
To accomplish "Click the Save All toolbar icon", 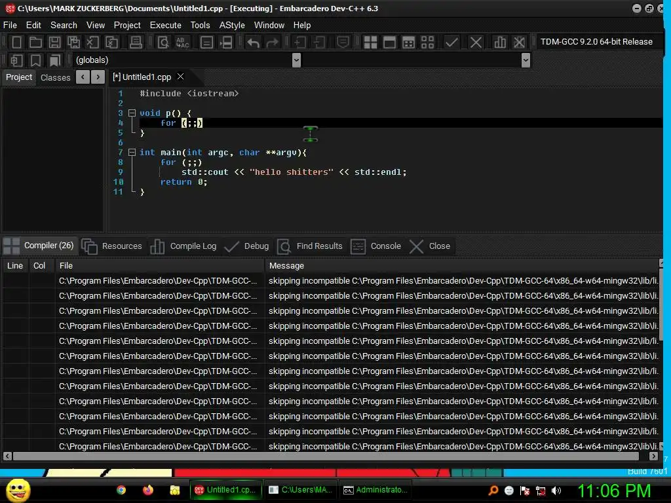I will [73, 42].
